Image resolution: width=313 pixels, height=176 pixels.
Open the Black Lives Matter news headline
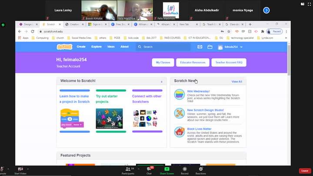point(199,129)
